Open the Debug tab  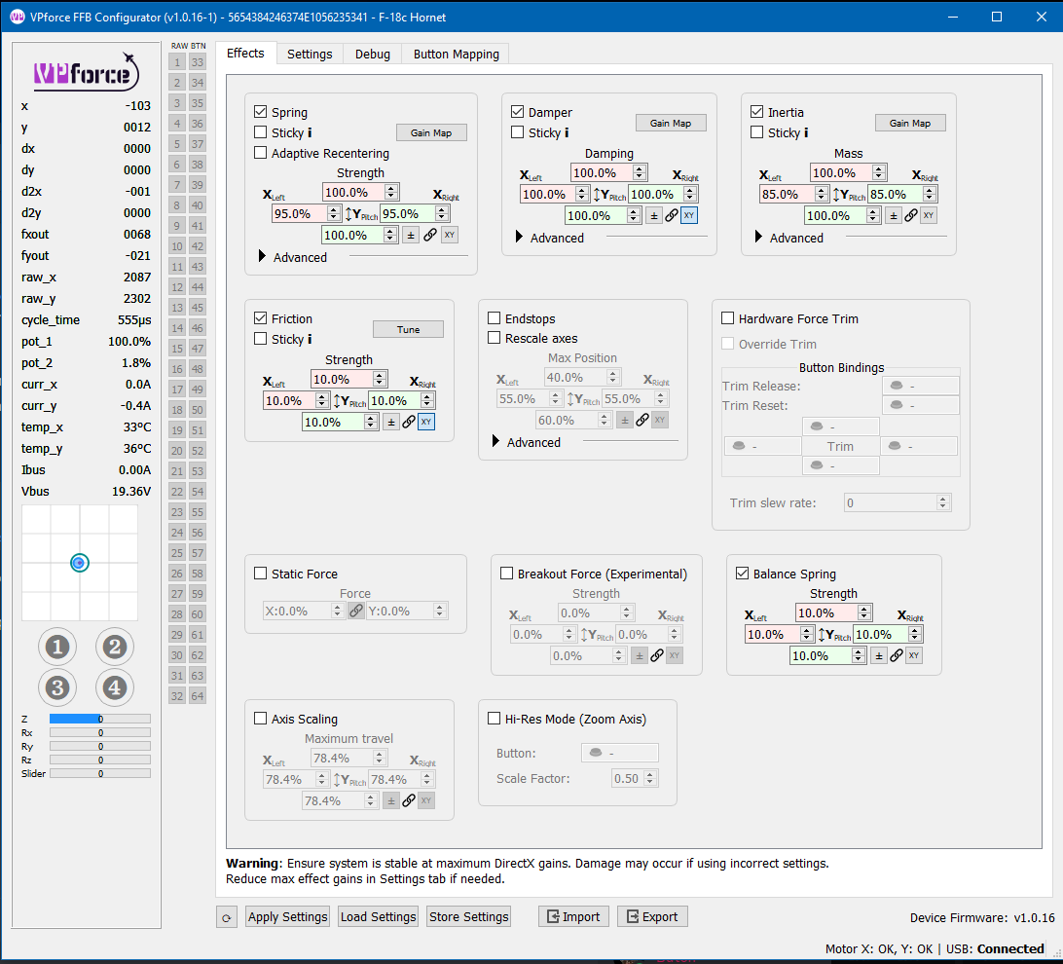(x=373, y=55)
